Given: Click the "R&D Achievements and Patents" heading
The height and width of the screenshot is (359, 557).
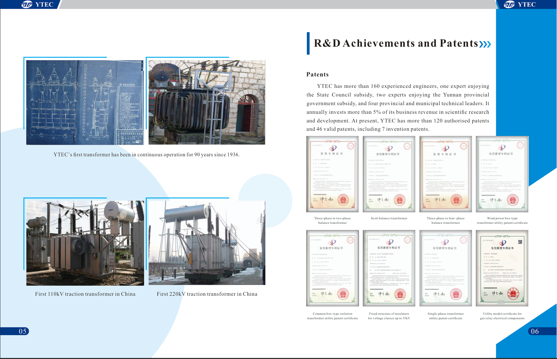Looking at the screenshot, I should [x=396, y=43].
